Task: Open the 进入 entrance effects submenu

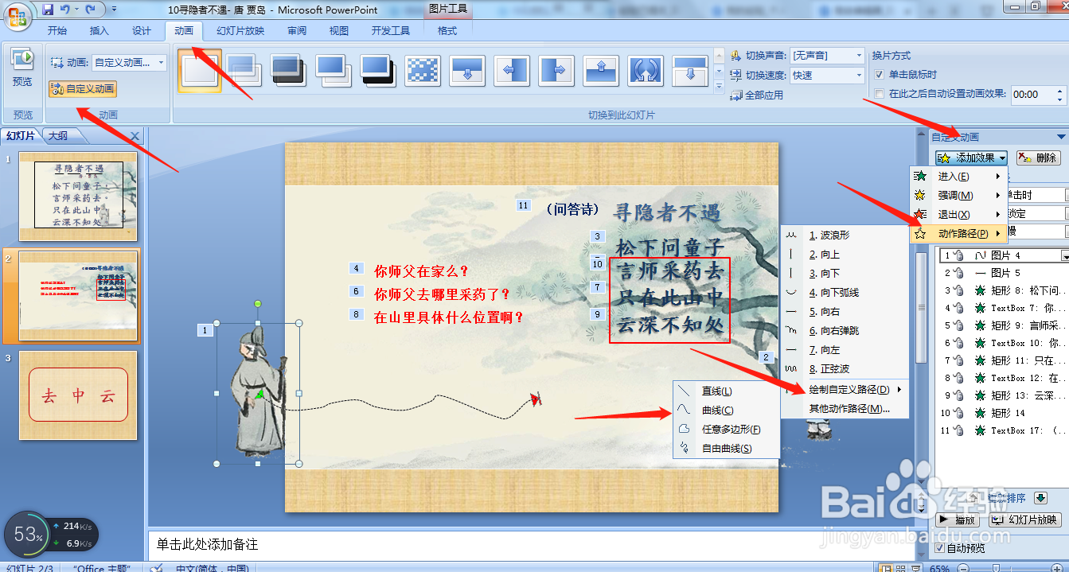Action: click(958, 176)
